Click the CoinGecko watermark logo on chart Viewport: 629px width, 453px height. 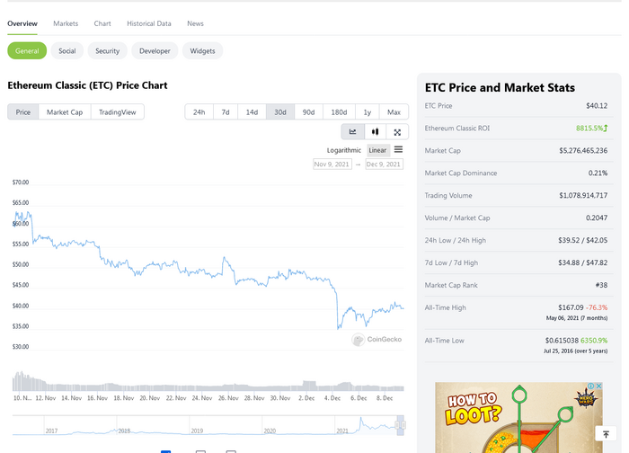tap(377, 340)
